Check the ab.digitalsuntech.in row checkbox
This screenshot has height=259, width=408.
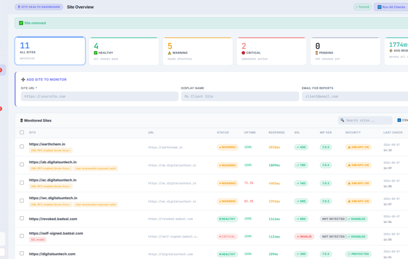coord(22,164)
